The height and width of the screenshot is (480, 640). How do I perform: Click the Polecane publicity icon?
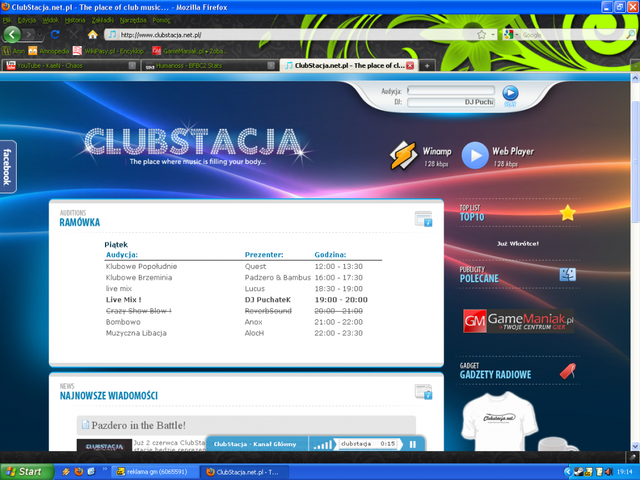tap(567, 275)
